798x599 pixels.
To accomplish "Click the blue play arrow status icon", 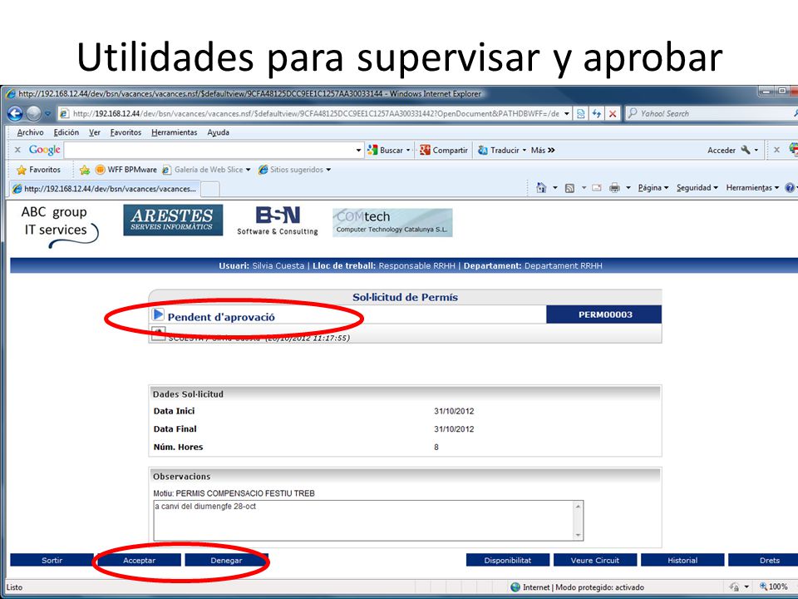I will pyautogui.click(x=158, y=314).
